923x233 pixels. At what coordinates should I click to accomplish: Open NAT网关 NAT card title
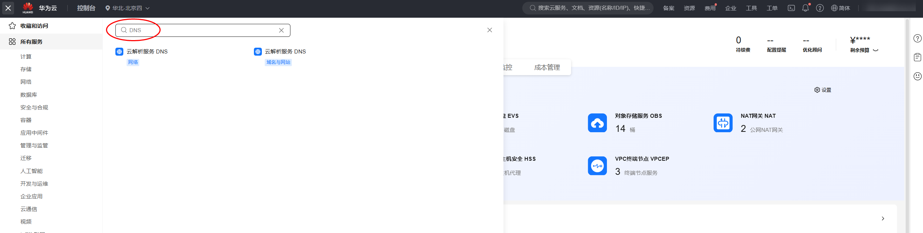pos(758,116)
